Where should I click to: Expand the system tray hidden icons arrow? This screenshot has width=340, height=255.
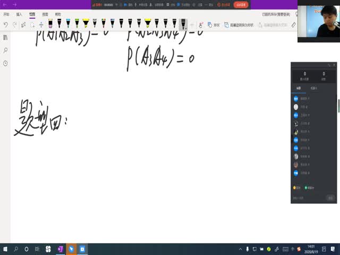pyautogui.click(x=240, y=249)
